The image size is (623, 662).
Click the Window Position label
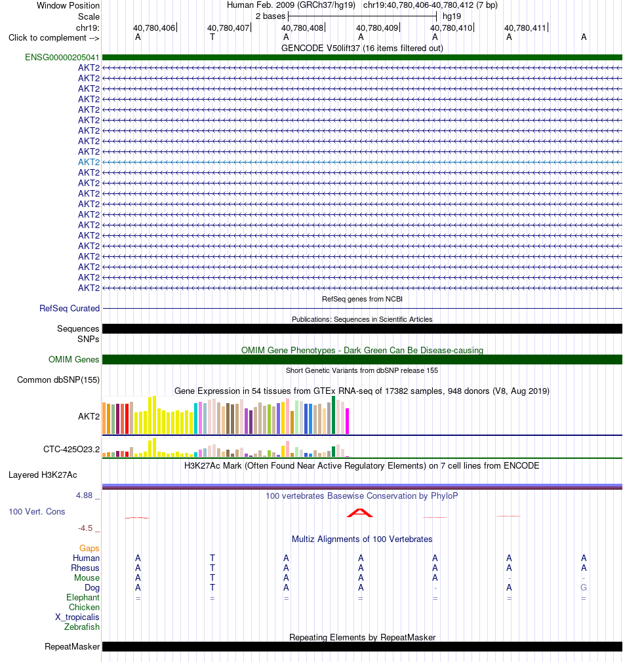(x=68, y=5)
